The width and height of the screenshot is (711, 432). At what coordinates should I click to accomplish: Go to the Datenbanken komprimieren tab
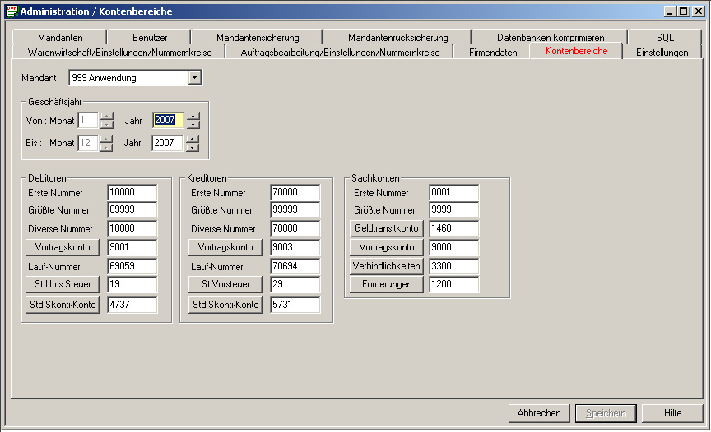point(550,37)
